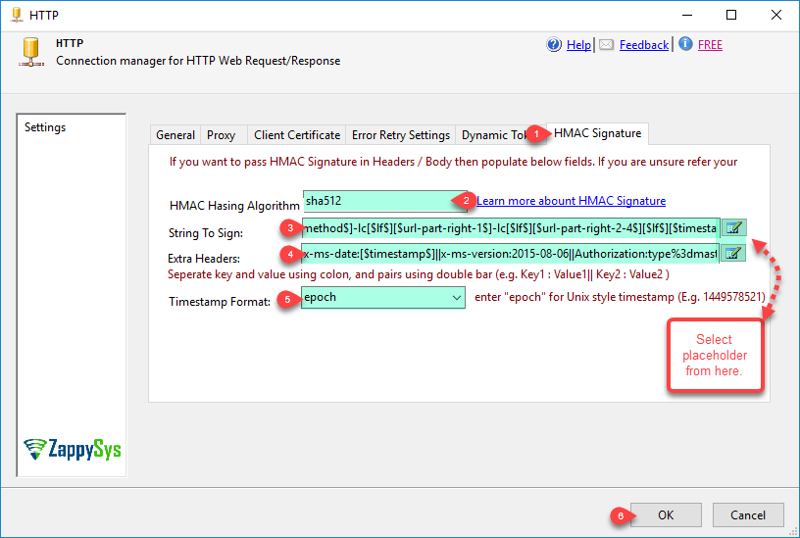This screenshot has height=538, width=800.
Task: Open placeholder editor for Extra Headers
Action: tap(733, 253)
